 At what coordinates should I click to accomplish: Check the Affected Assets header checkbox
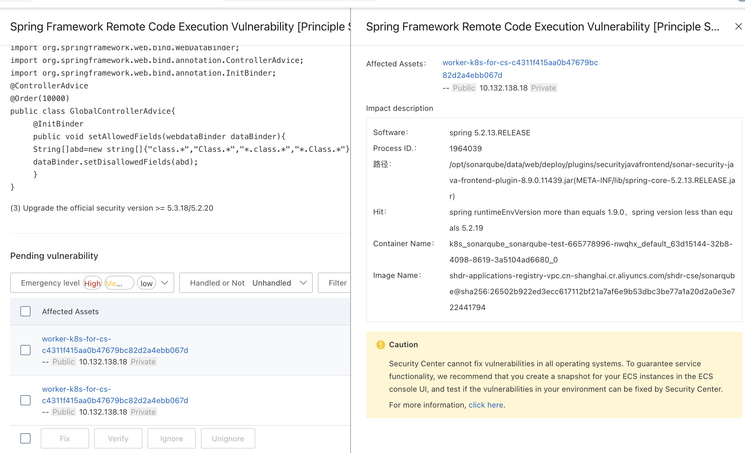(25, 311)
